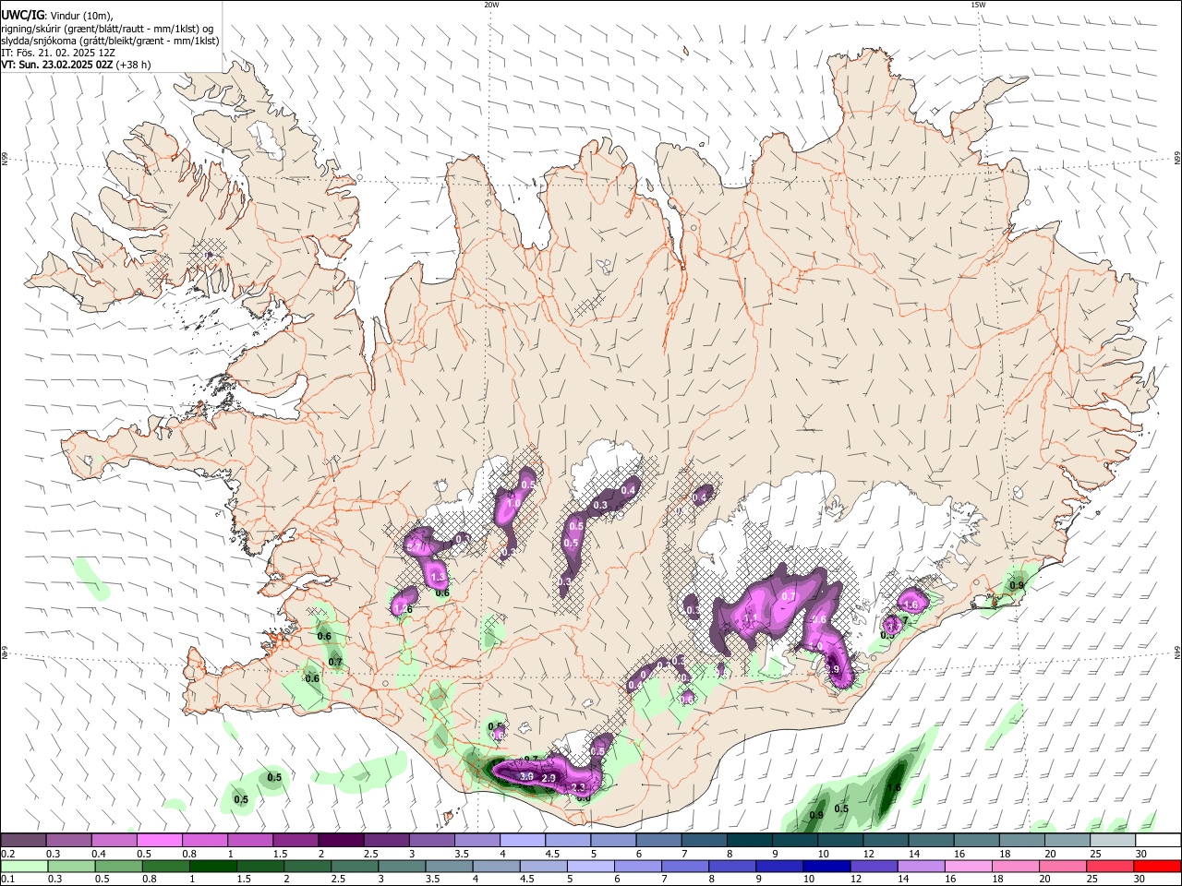This screenshot has width=1182, height=886.
Task: Click the upper legend swatch for 0.5–0.8 mm
Action: [x=159, y=841]
